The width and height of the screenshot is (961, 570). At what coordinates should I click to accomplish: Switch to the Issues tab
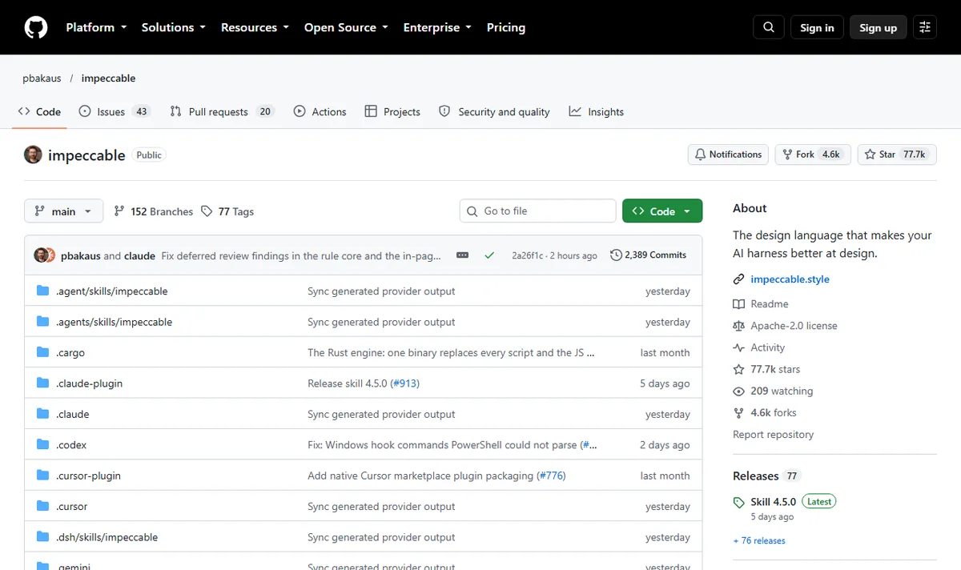click(115, 112)
